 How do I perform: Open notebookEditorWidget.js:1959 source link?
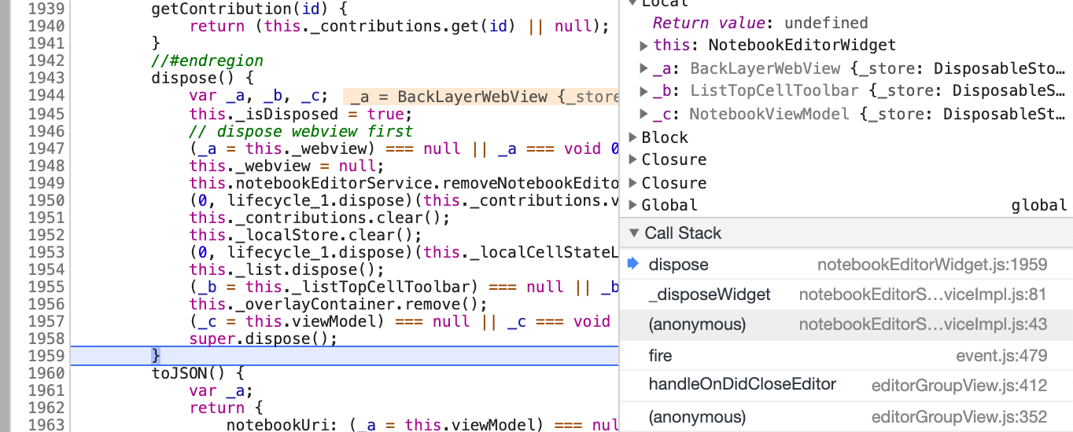coord(932,265)
